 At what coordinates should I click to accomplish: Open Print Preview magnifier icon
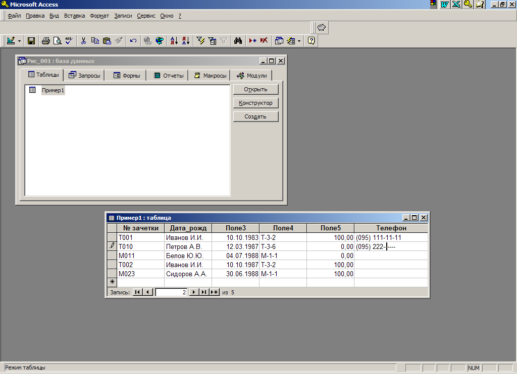(x=58, y=41)
